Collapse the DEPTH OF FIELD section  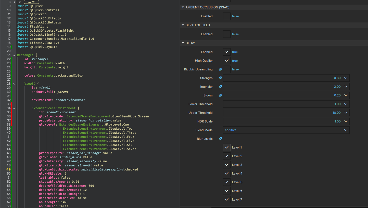(x=183, y=25)
